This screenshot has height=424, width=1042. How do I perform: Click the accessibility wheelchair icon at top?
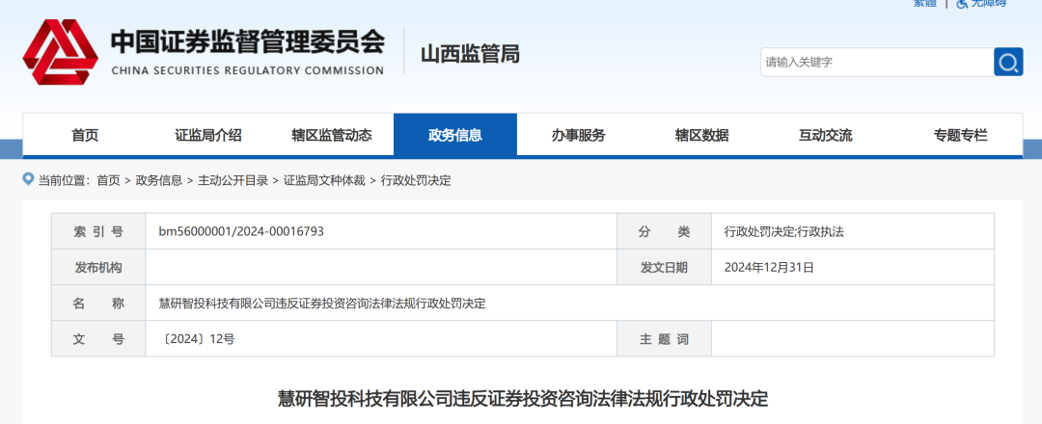coord(962,3)
